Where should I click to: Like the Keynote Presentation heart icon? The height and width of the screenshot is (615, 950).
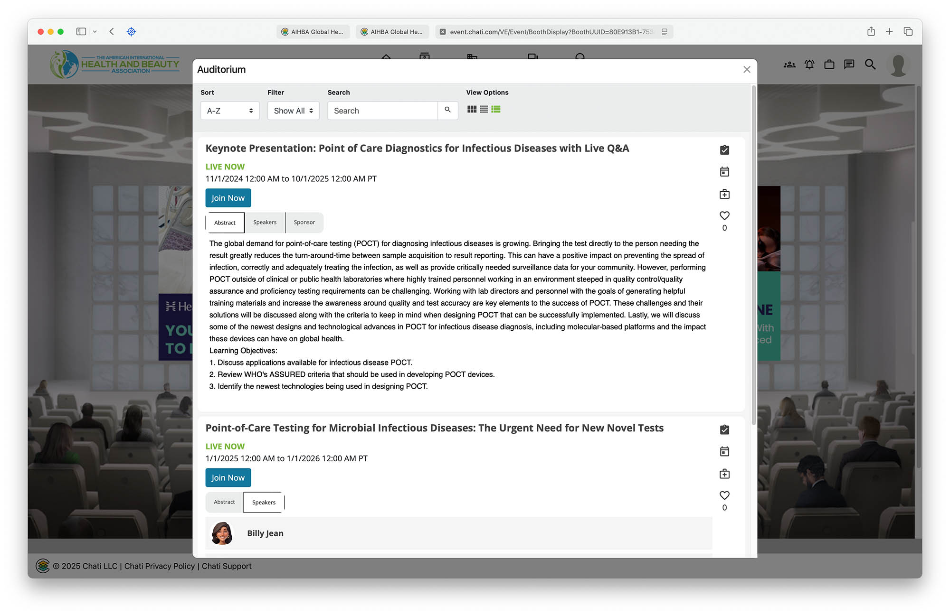[724, 216]
